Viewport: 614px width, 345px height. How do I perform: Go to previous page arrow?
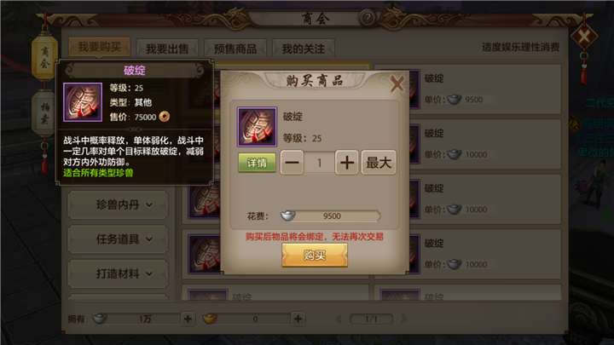pyautogui.click(x=339, y=319)
